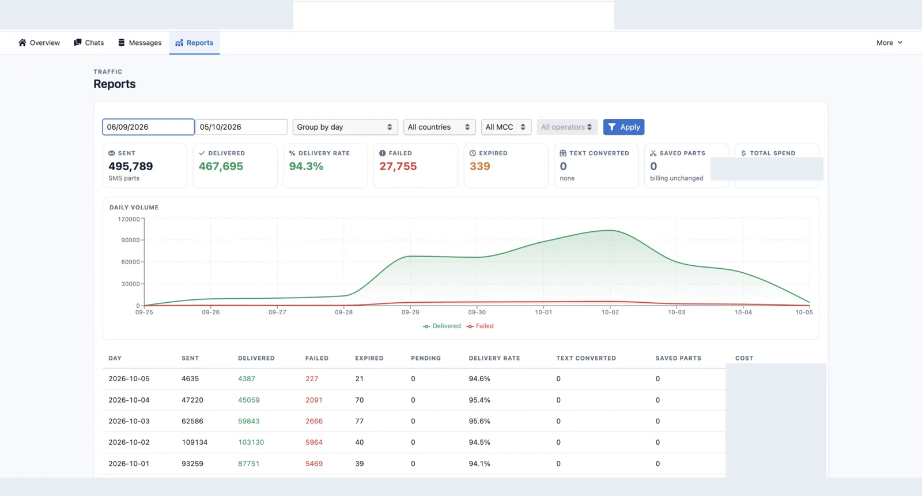Screen dimensions: 922x496
Task: Click the Reports chart icon
Action: (x=179, y=43)
